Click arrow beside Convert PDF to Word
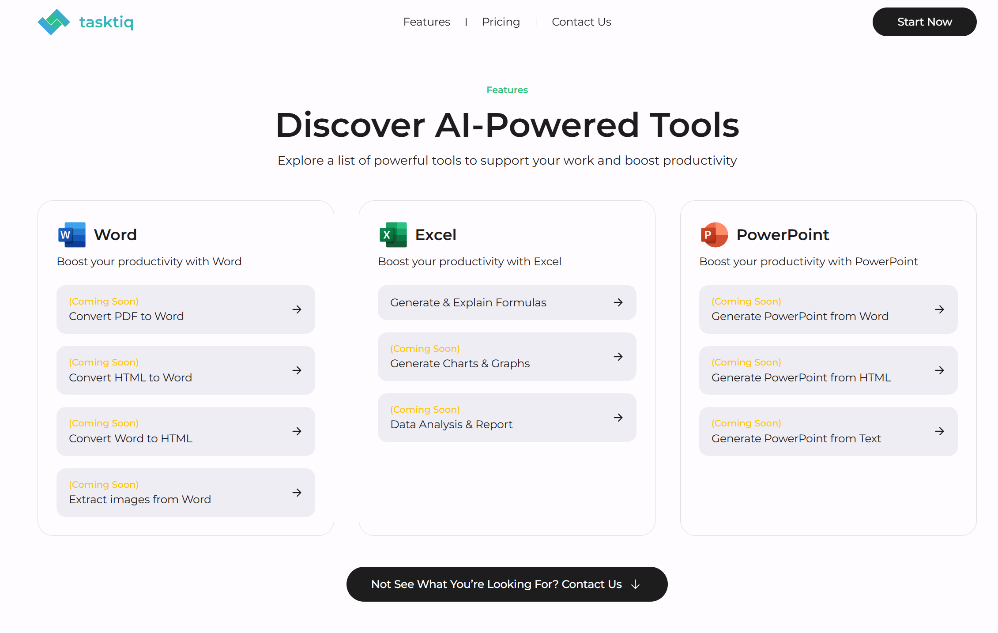Viewport: 998px width, 633px height. pyautogui.click(x=297, y=309)
